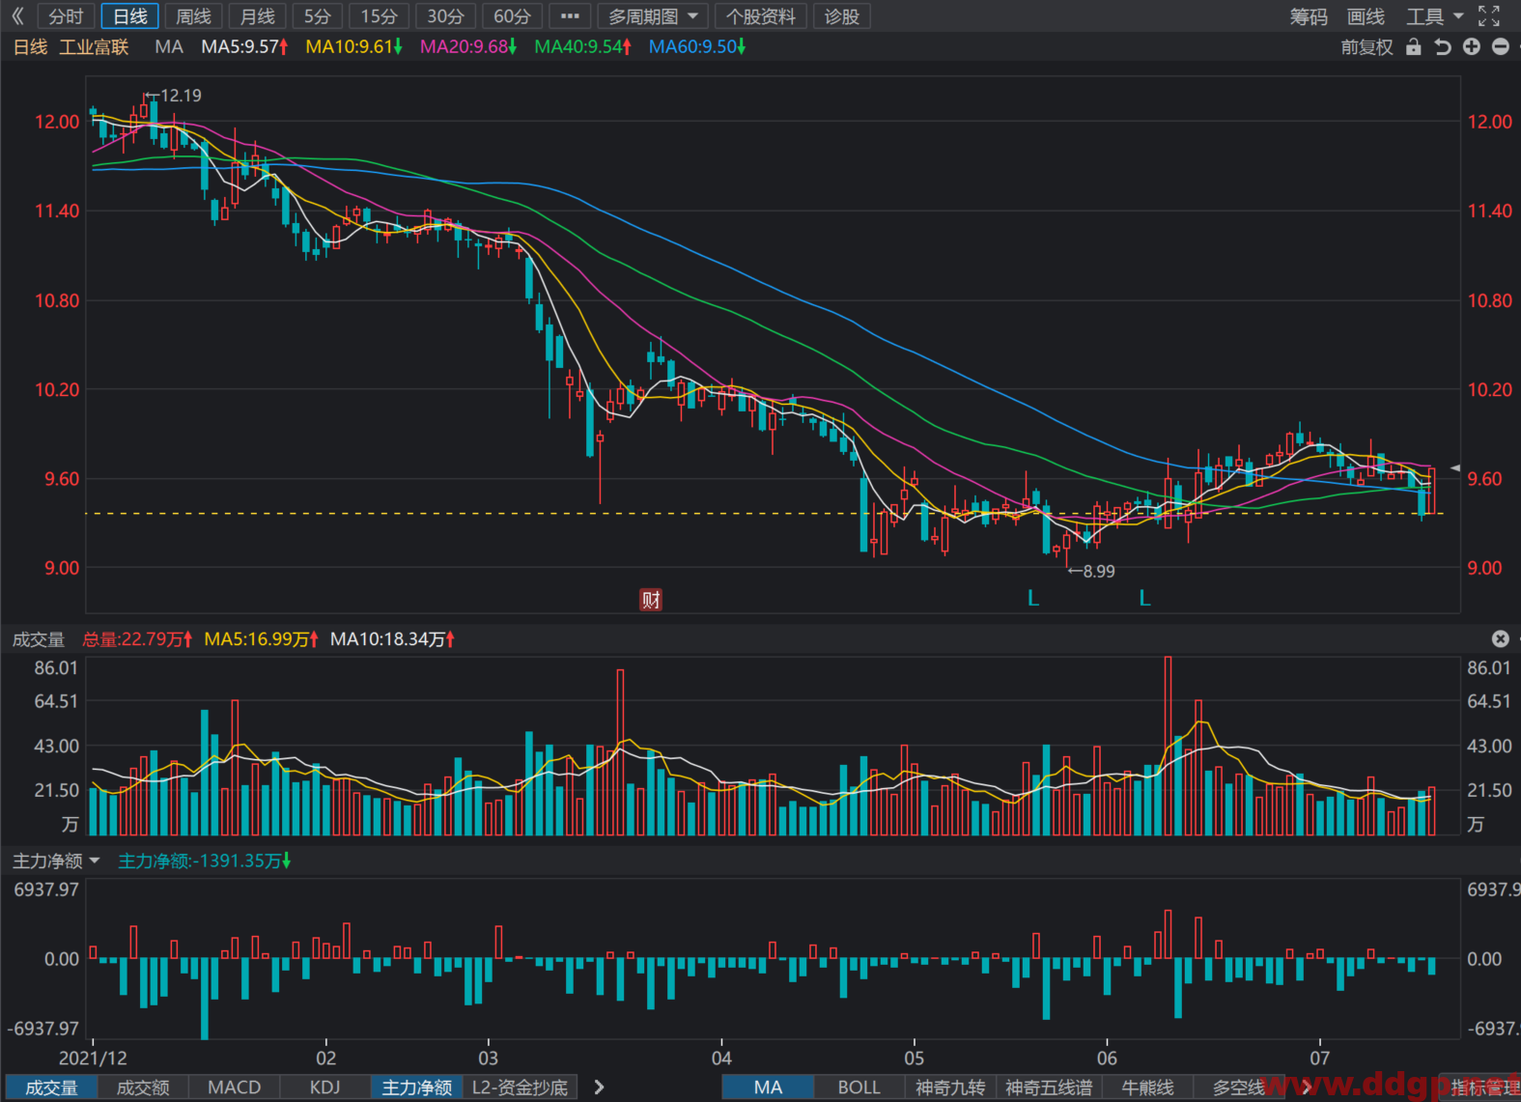The height and width of the screenshot is (1102, 1521).
Task: Switch chart period to 60分
Action: click(512, 16)
